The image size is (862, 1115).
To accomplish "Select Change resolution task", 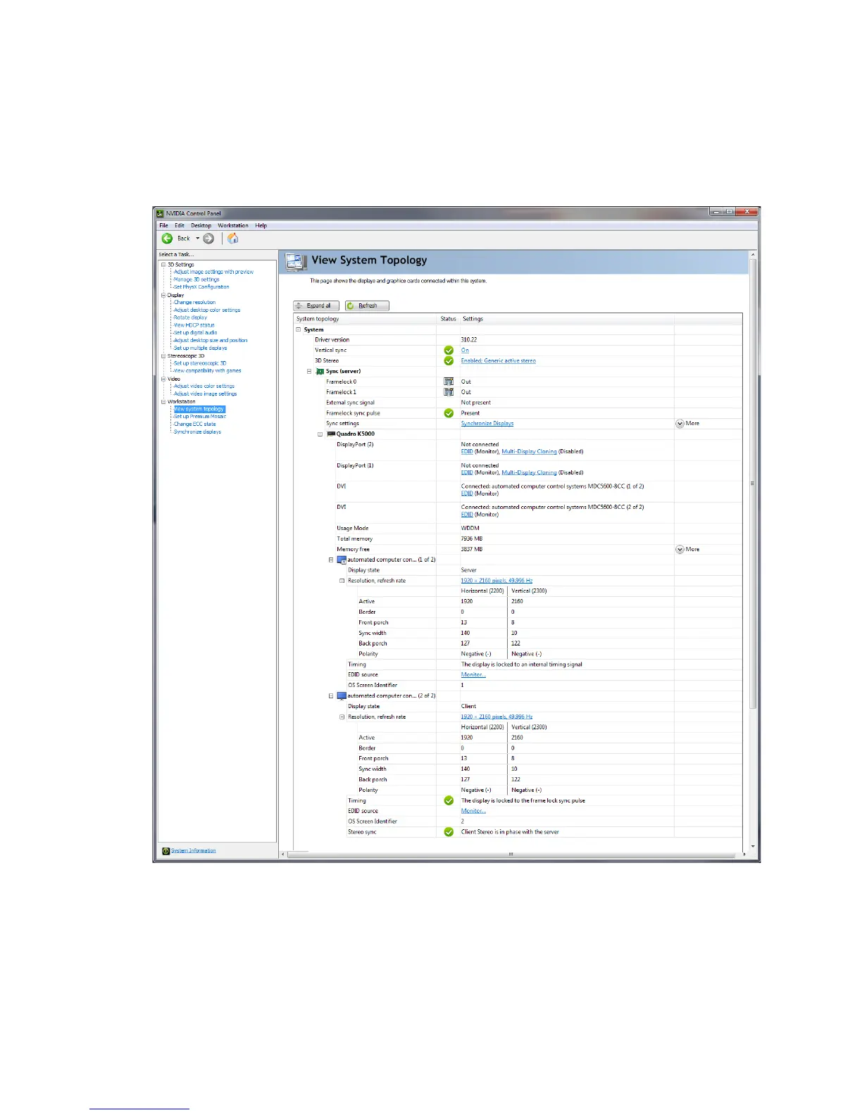I will click(194, 303).
